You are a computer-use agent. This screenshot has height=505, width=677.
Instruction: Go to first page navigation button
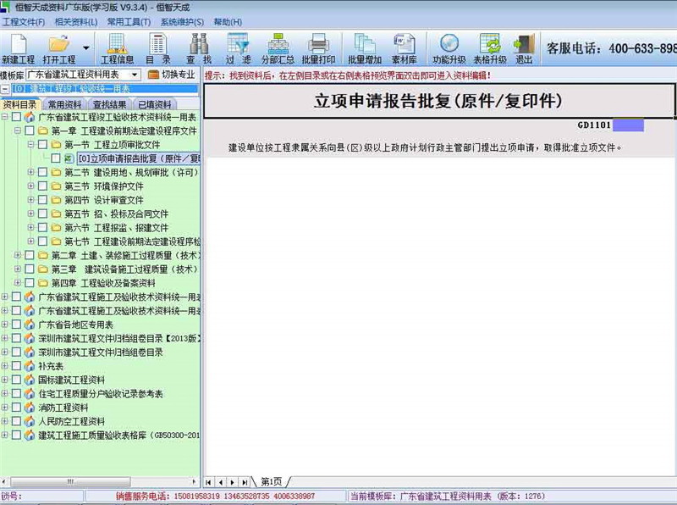[209, 481]
